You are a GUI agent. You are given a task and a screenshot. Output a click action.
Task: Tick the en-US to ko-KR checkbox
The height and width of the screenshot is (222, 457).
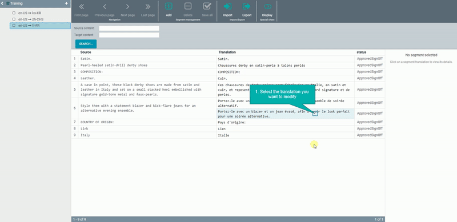tap(14, 13)
